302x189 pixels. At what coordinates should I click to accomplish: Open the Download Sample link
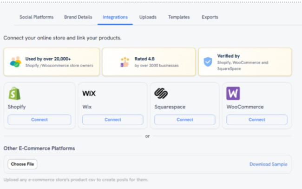[268, 164]
